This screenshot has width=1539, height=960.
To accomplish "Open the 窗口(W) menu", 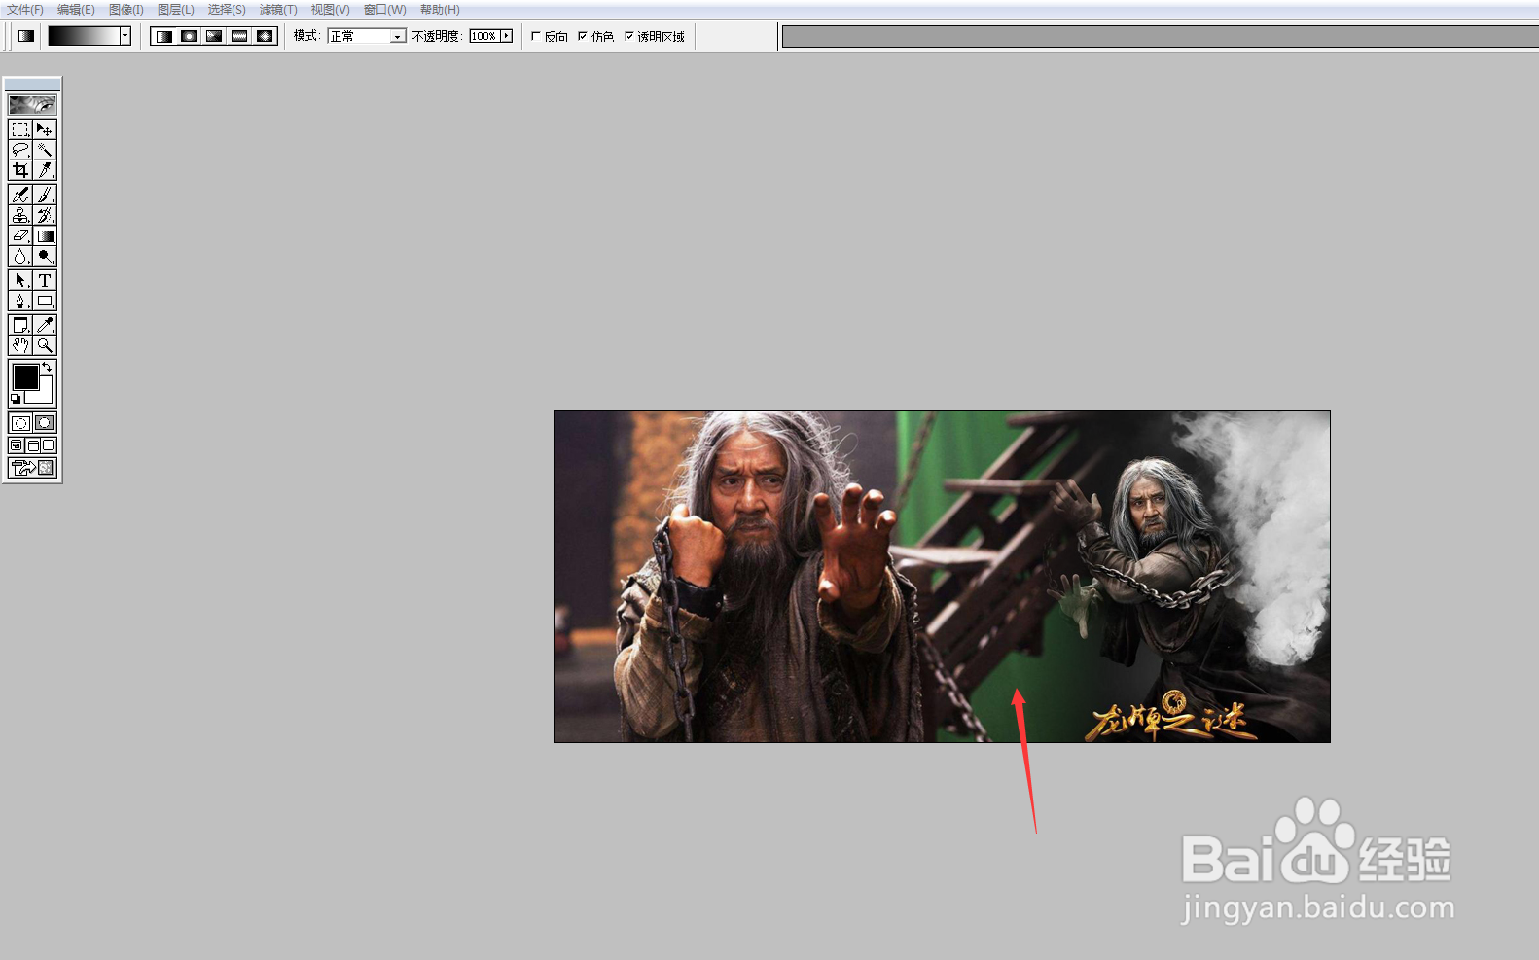I will pyautogui.click(x=384, y=10).
